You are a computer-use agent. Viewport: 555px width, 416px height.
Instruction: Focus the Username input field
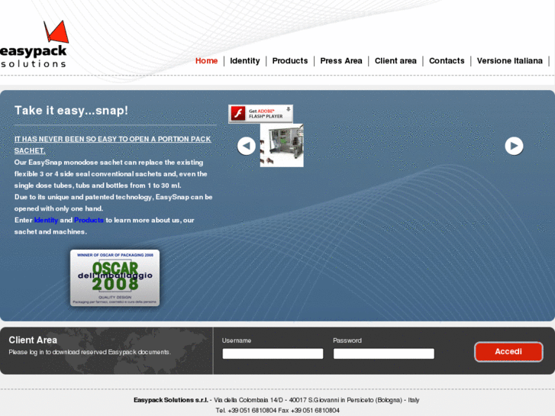tap(273, 353)
